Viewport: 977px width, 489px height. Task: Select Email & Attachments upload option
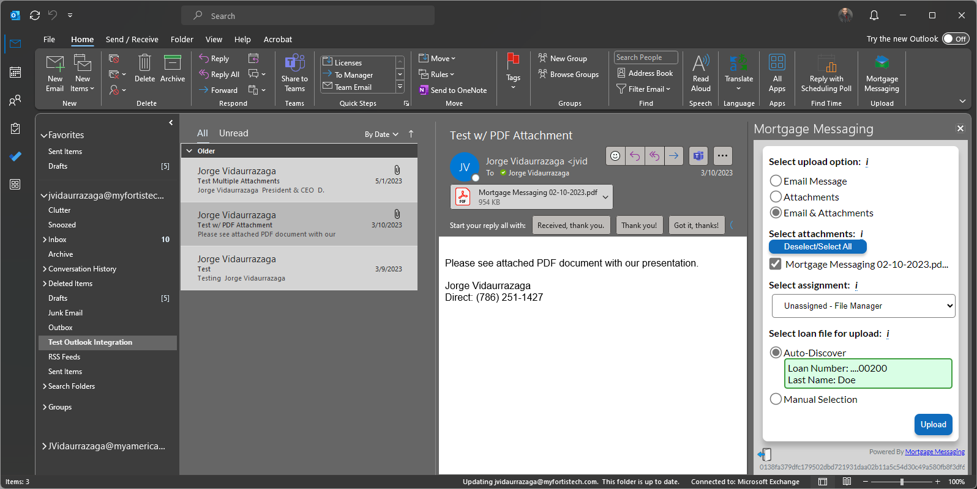pos(776,213)
